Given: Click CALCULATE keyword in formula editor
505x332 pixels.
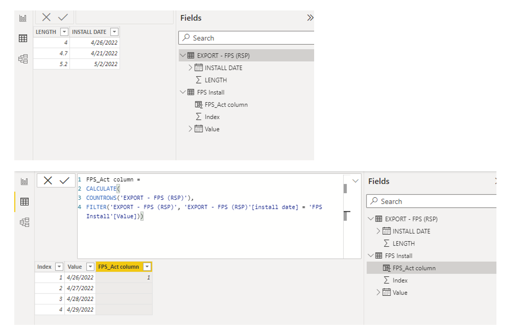Looking at the screenshot, I should tap(101, 188).
